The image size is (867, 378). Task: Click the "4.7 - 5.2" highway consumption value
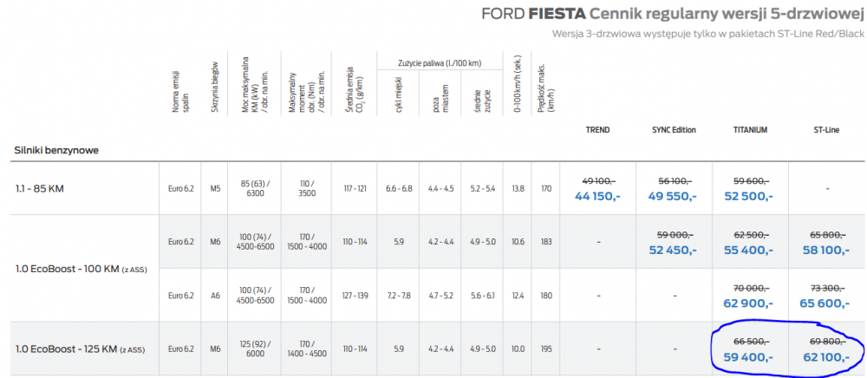pyautogui.click(x=440, y=295)
